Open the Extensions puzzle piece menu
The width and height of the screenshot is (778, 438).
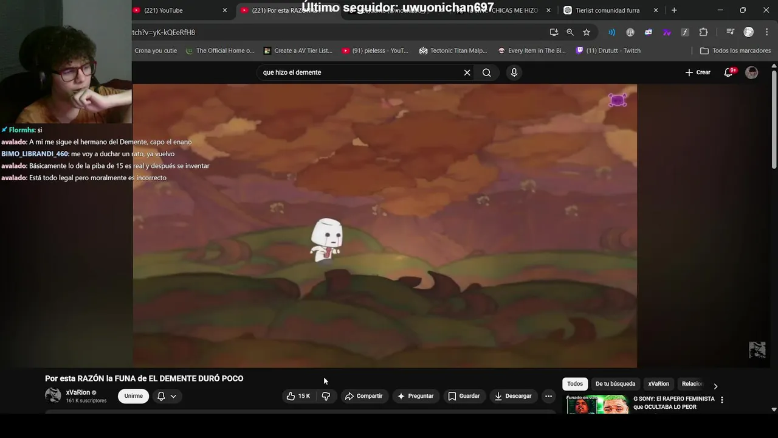click(x=703, y=32)
